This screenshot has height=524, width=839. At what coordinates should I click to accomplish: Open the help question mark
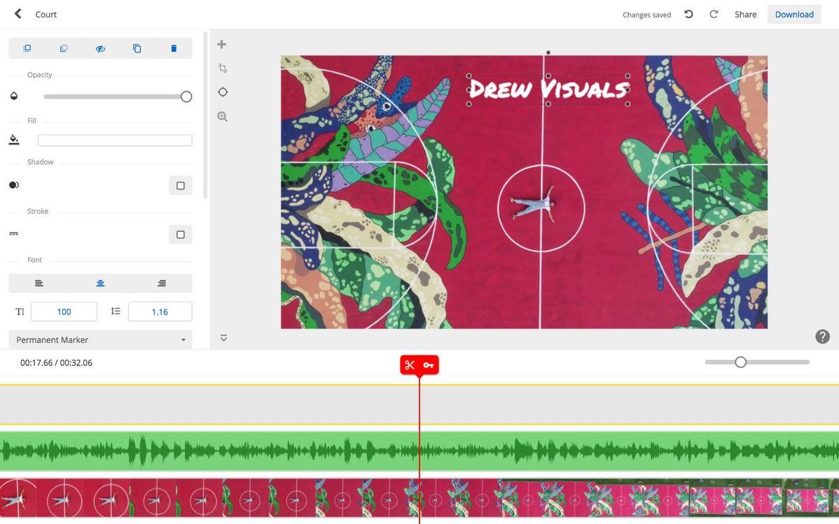(823, 336)
